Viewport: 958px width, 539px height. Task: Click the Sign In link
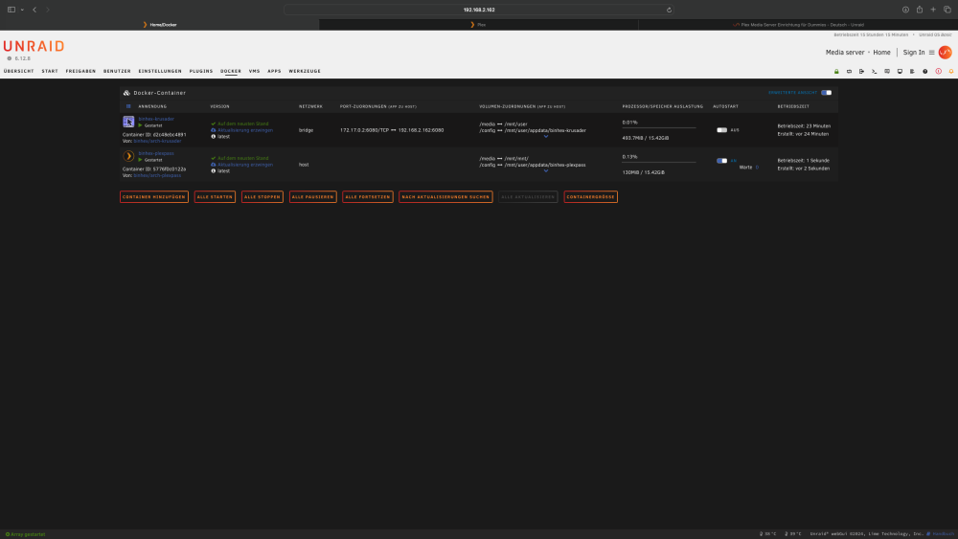click(x=914, y=53)
